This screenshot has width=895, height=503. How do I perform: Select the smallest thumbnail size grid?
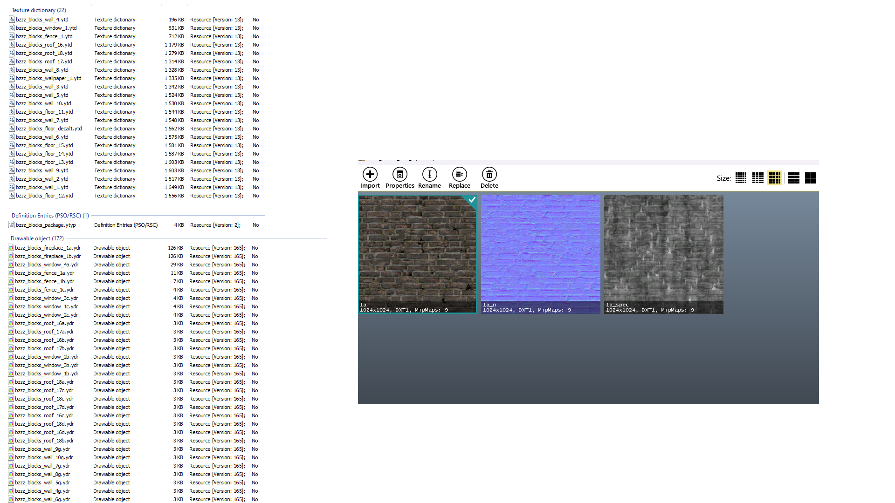(741, 178)
